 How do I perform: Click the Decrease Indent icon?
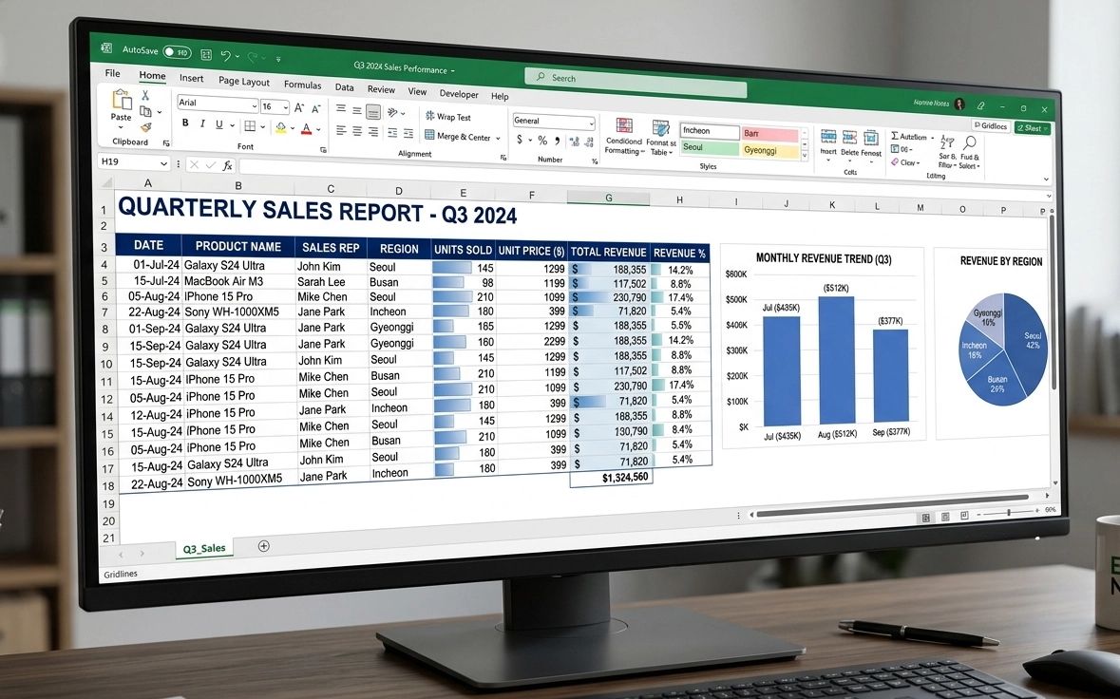click(392, 133)
